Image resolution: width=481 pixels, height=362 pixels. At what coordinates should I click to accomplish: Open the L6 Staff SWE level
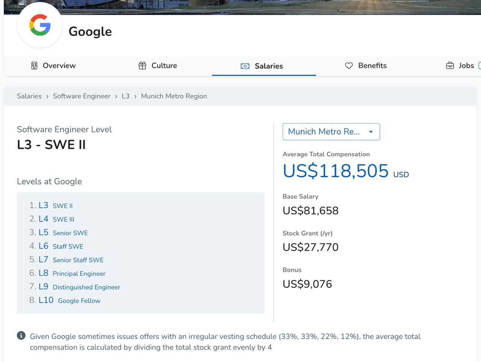click(61, 246)
